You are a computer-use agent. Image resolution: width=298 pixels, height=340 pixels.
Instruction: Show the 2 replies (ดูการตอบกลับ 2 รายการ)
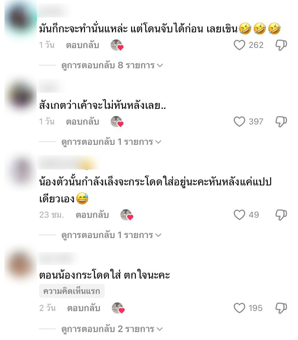[112, 329]
